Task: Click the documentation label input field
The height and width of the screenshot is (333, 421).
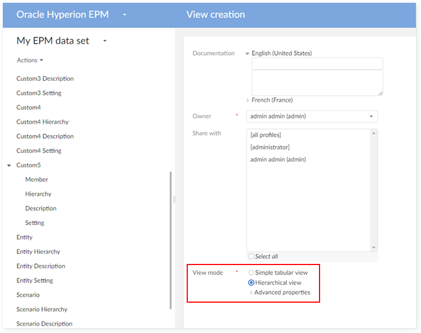Action: coord(317,64)
